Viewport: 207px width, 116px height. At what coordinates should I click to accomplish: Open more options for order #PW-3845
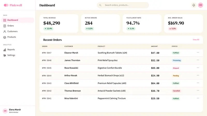(x=198, y=68)
